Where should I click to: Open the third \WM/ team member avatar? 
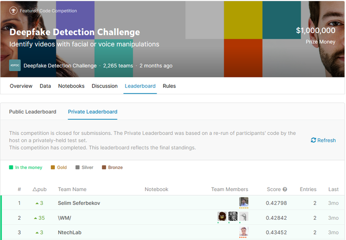click(x=244, y=216)
